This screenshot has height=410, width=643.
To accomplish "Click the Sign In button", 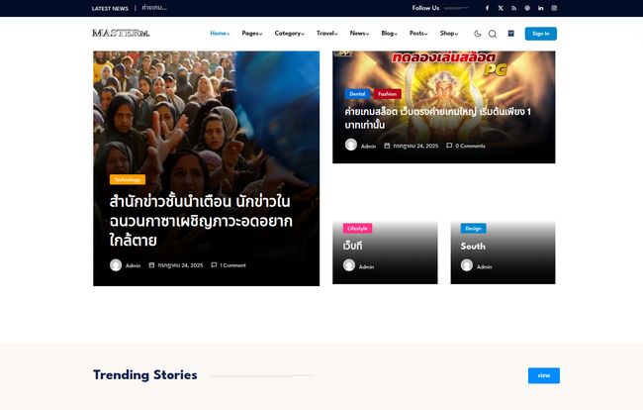I will 540,34.
